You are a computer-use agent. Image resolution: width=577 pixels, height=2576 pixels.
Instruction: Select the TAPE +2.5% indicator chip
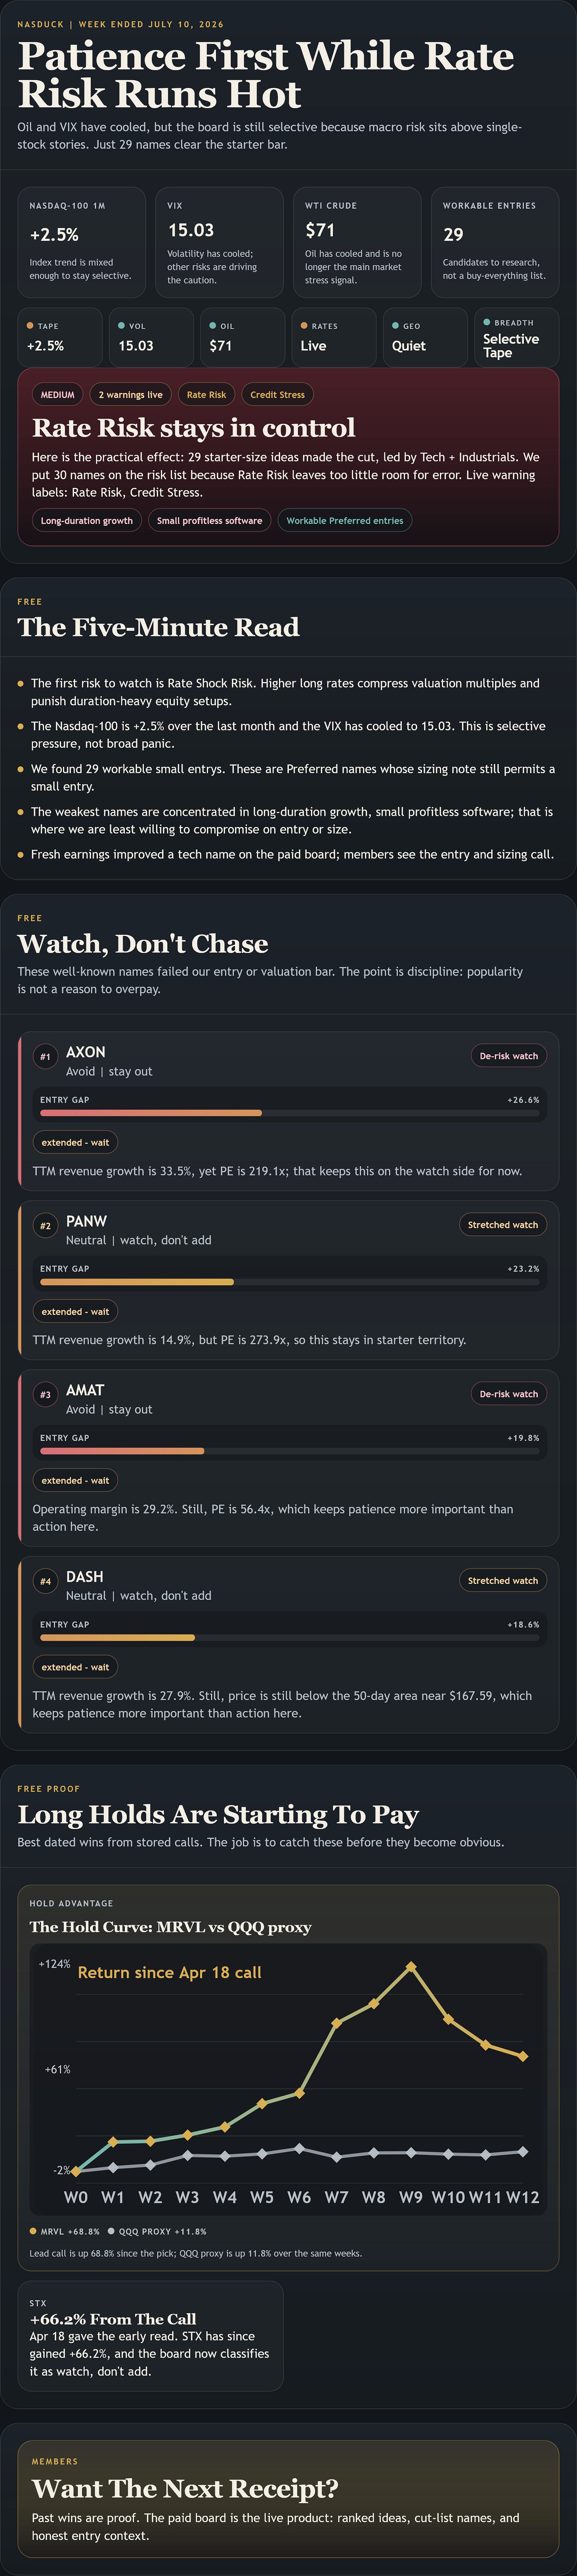(x=60, y=337)
